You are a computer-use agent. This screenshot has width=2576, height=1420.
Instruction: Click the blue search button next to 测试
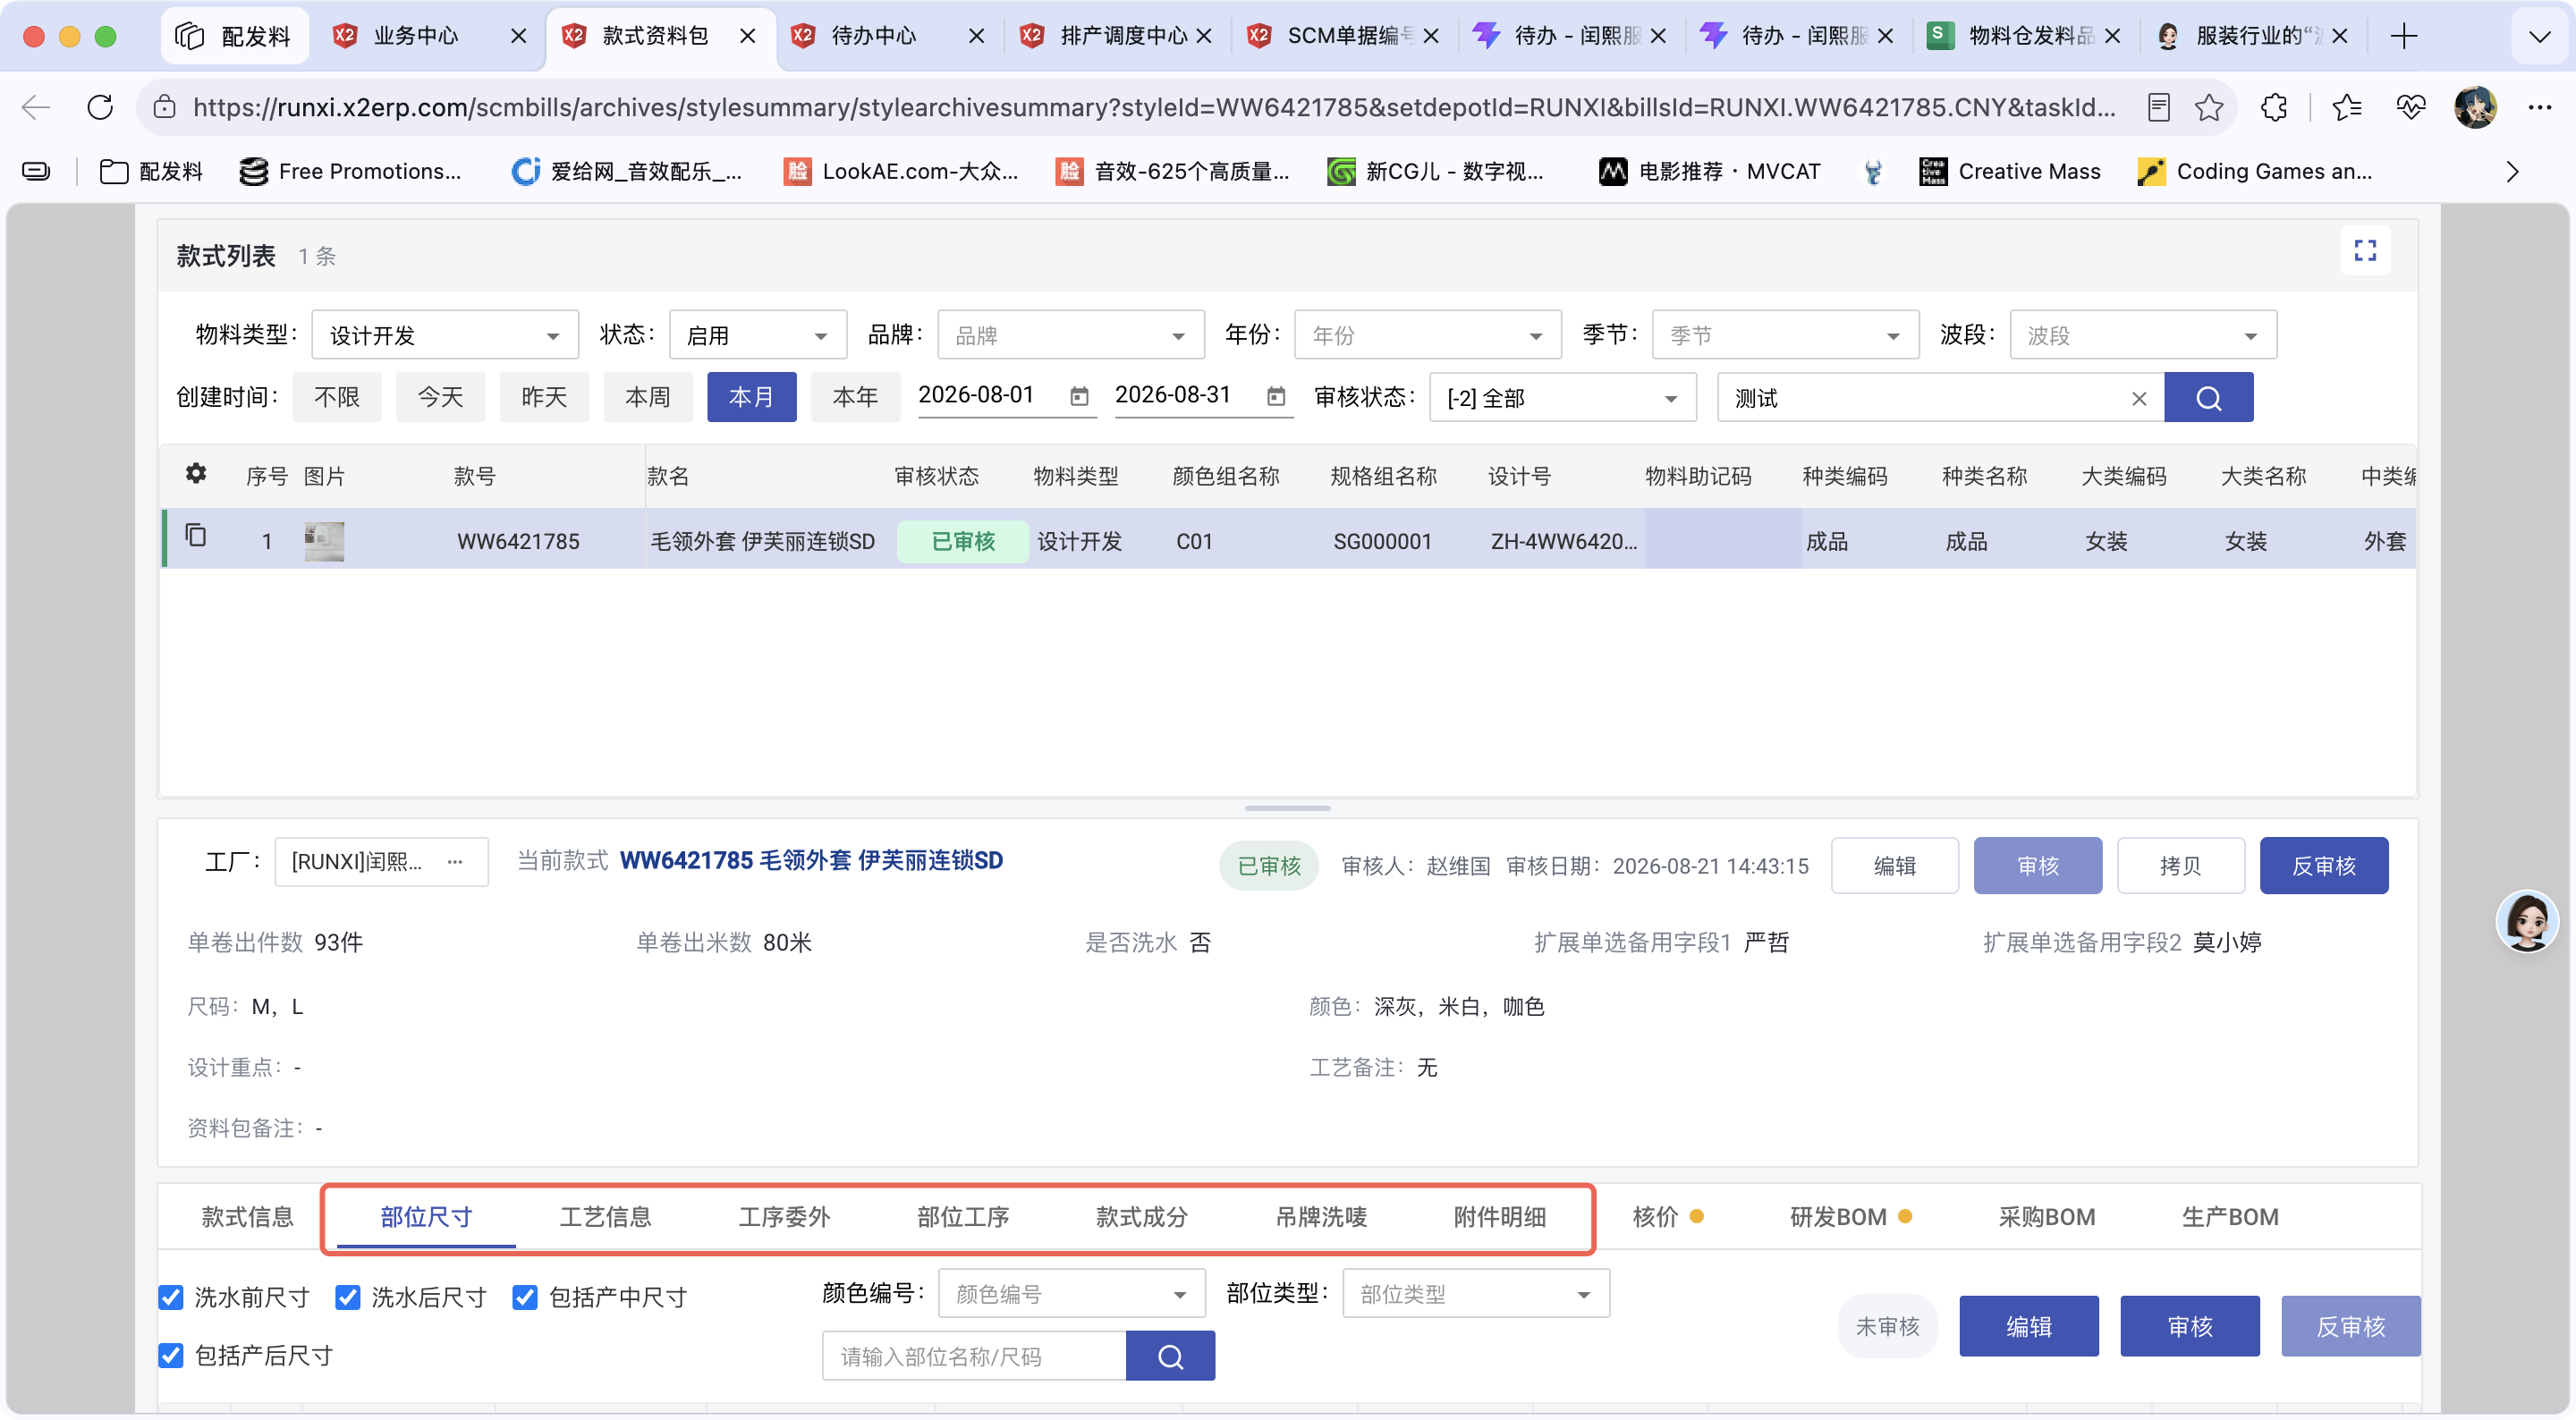pyautogui.click(x=2208, y=398)
